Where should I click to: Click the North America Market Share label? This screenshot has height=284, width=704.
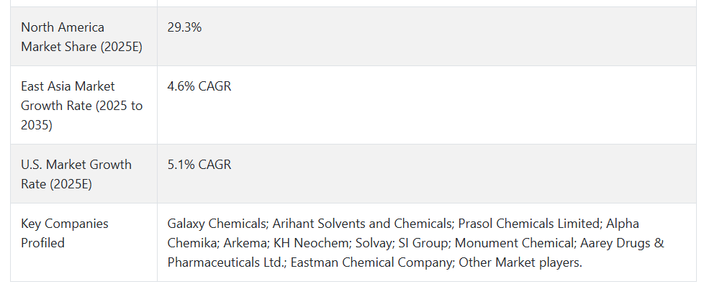tap(82, 37)
